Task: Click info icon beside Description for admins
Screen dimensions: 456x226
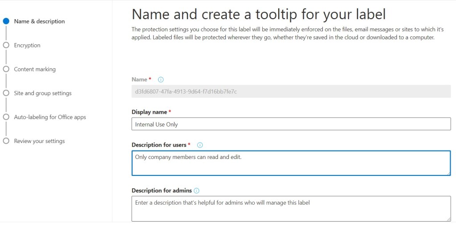Action: (196, 191)
